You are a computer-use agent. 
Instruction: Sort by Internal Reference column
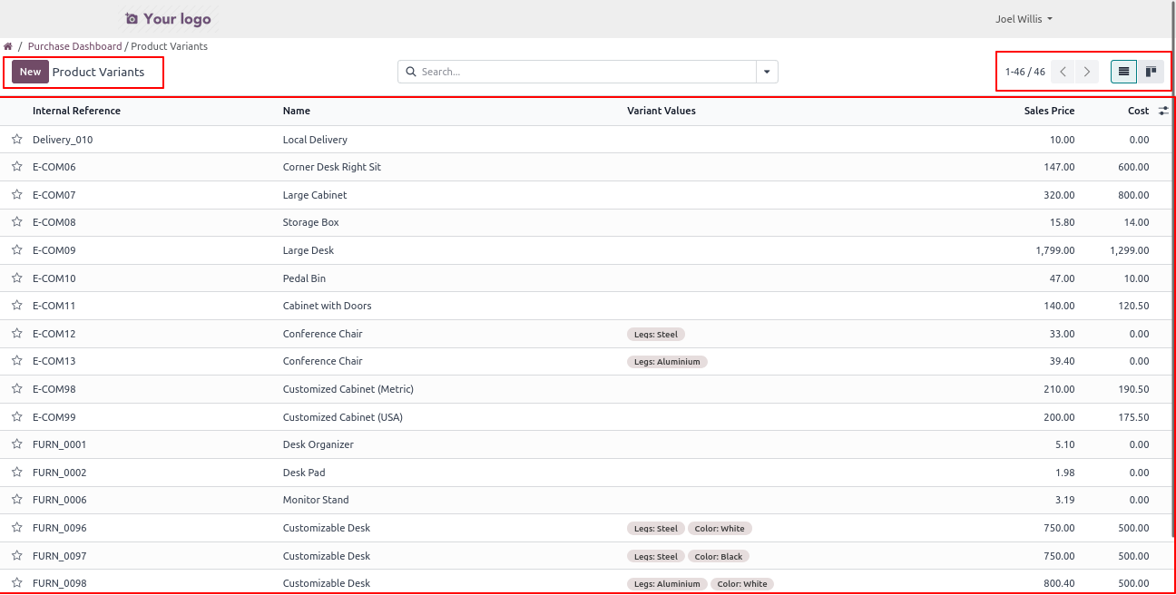click(x=76, y=111)
